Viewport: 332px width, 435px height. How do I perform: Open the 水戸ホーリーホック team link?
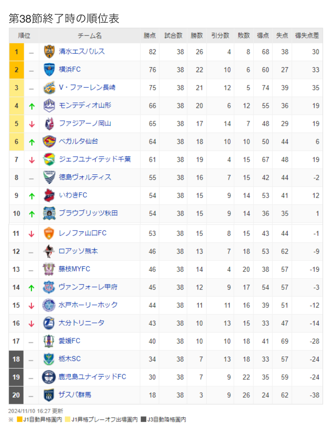[88, 305]
